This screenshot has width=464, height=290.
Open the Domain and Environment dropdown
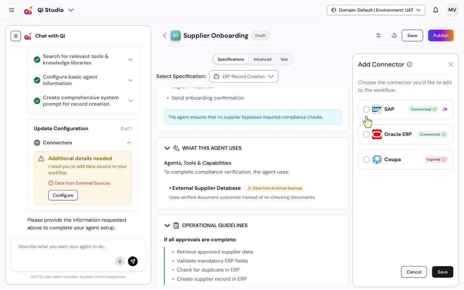[376, 10]
